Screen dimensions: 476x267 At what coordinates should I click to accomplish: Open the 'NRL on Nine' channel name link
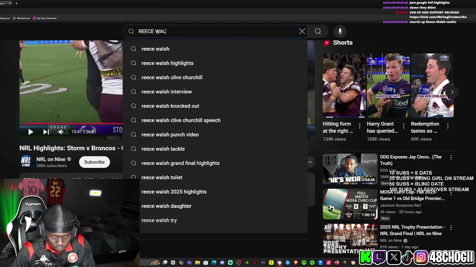click(51, 159)
